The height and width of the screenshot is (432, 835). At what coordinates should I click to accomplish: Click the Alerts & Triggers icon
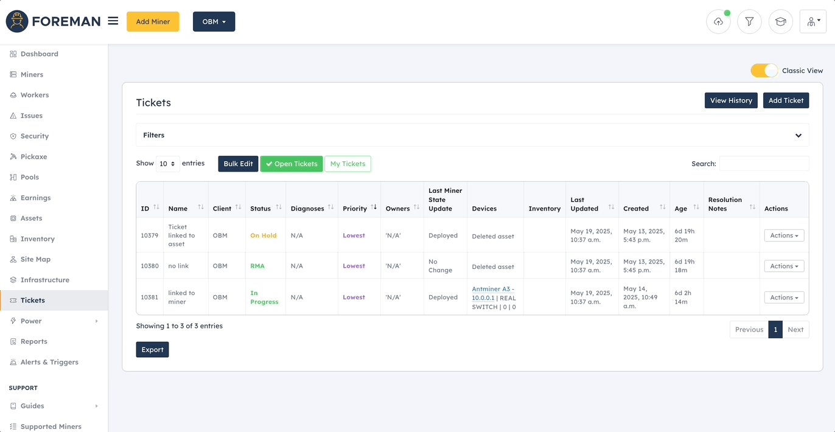click(13, 362)
